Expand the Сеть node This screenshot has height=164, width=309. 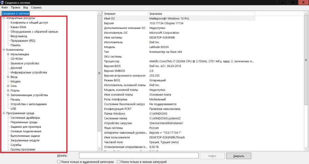8,86
